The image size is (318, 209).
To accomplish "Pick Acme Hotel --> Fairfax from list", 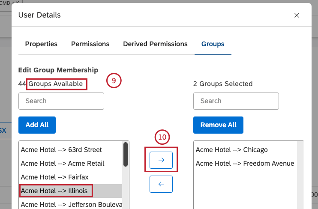I will point(54,177).
